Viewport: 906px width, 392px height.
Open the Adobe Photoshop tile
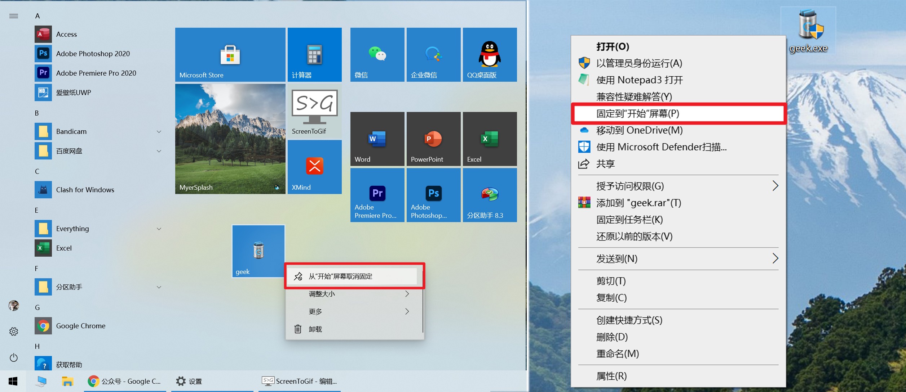click(433, 195)
